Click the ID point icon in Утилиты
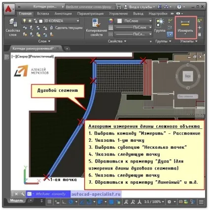This screenshot has width=209, height=210. [x=200, y=28]
